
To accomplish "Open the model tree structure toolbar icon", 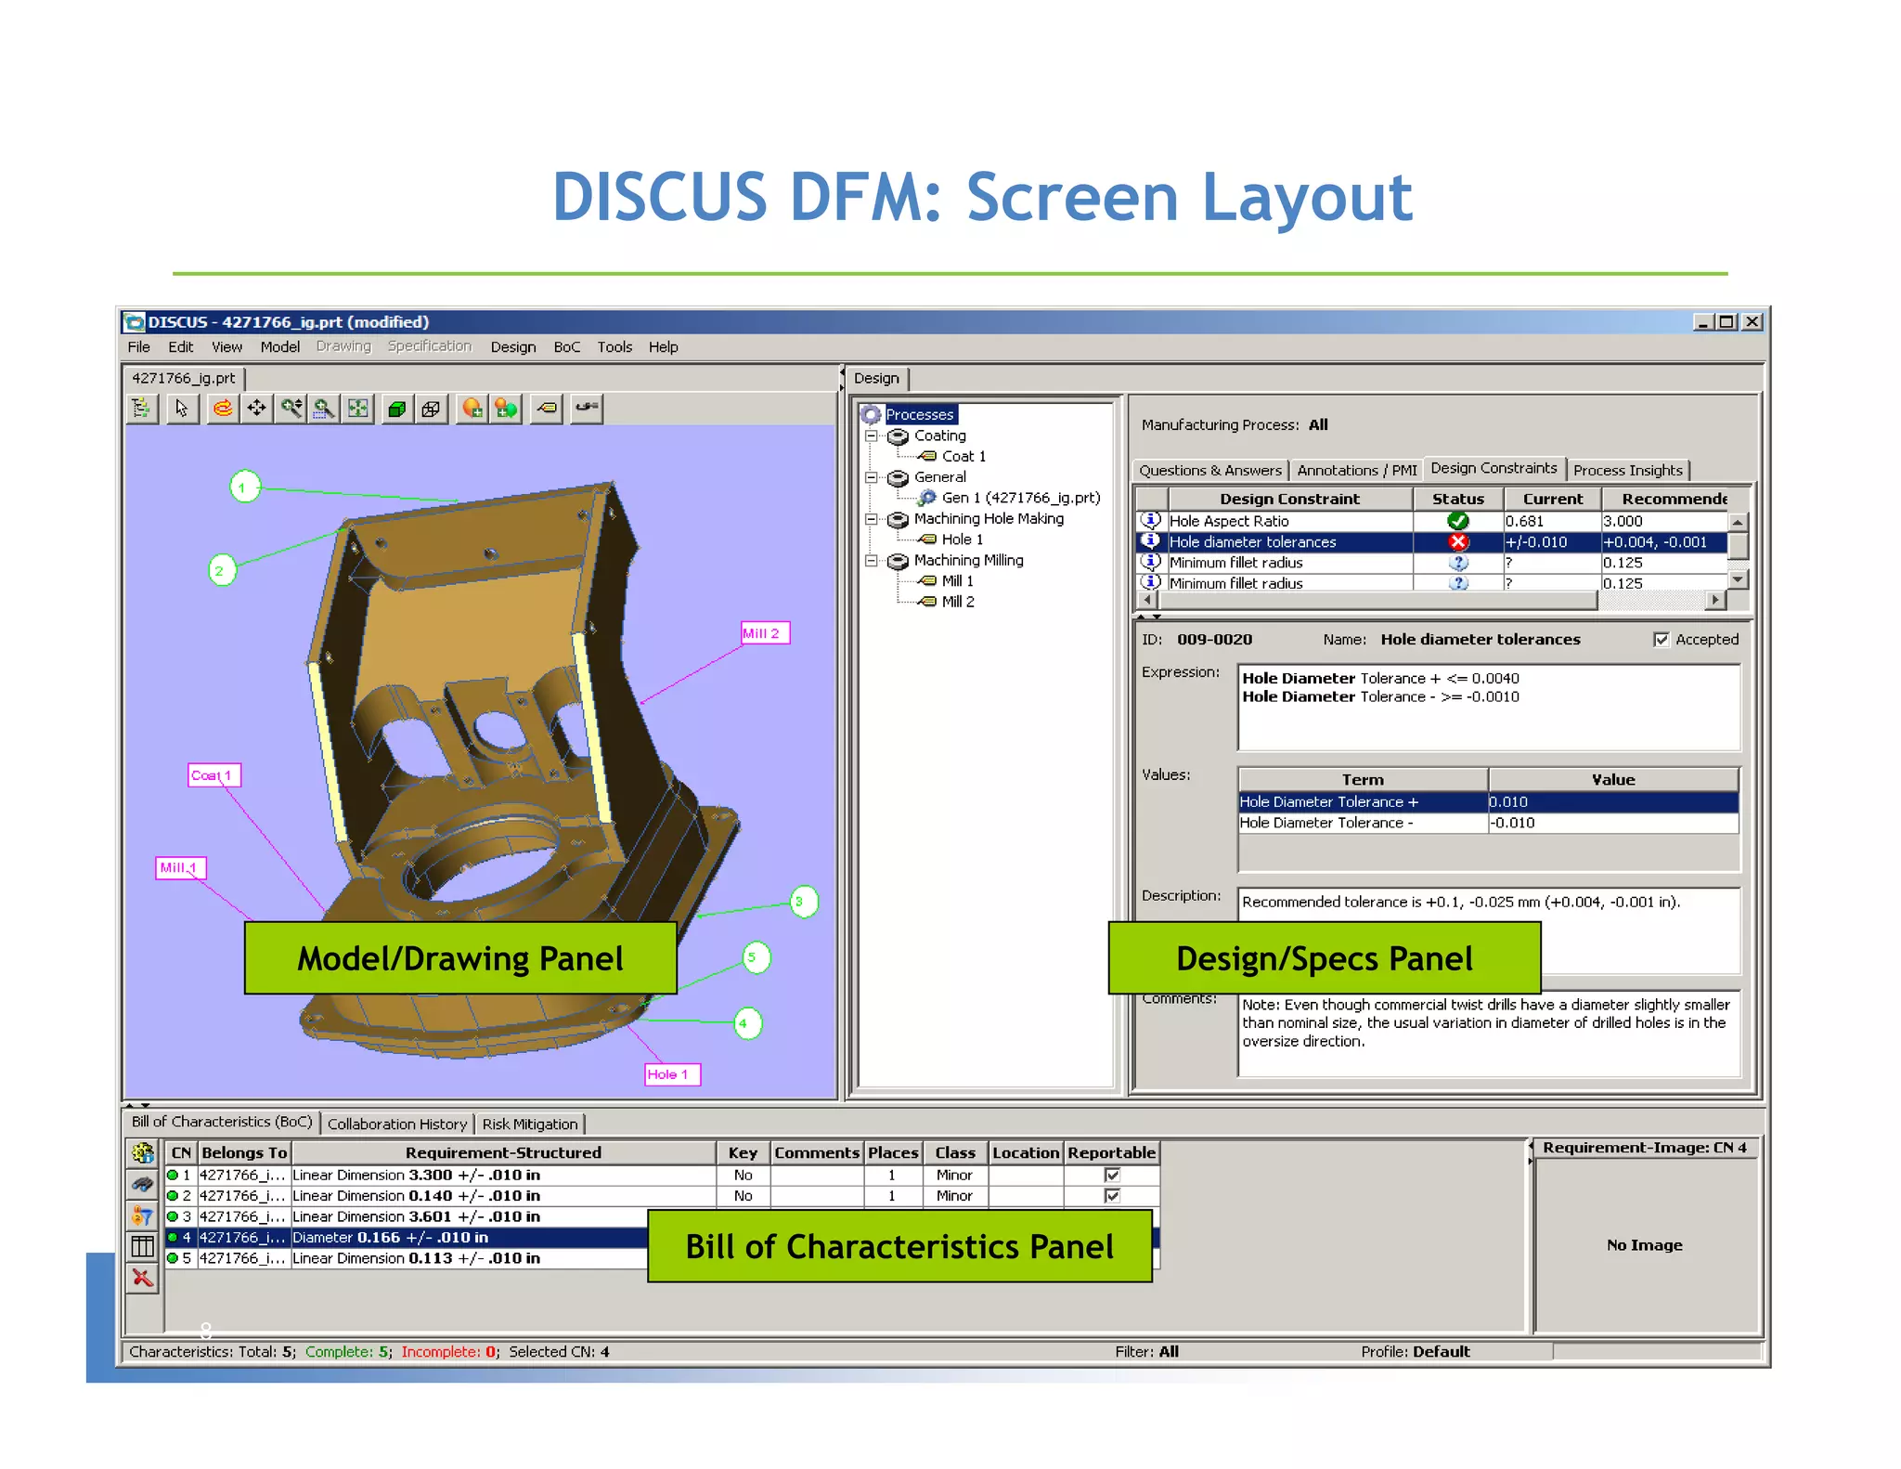I will (141, 409).
